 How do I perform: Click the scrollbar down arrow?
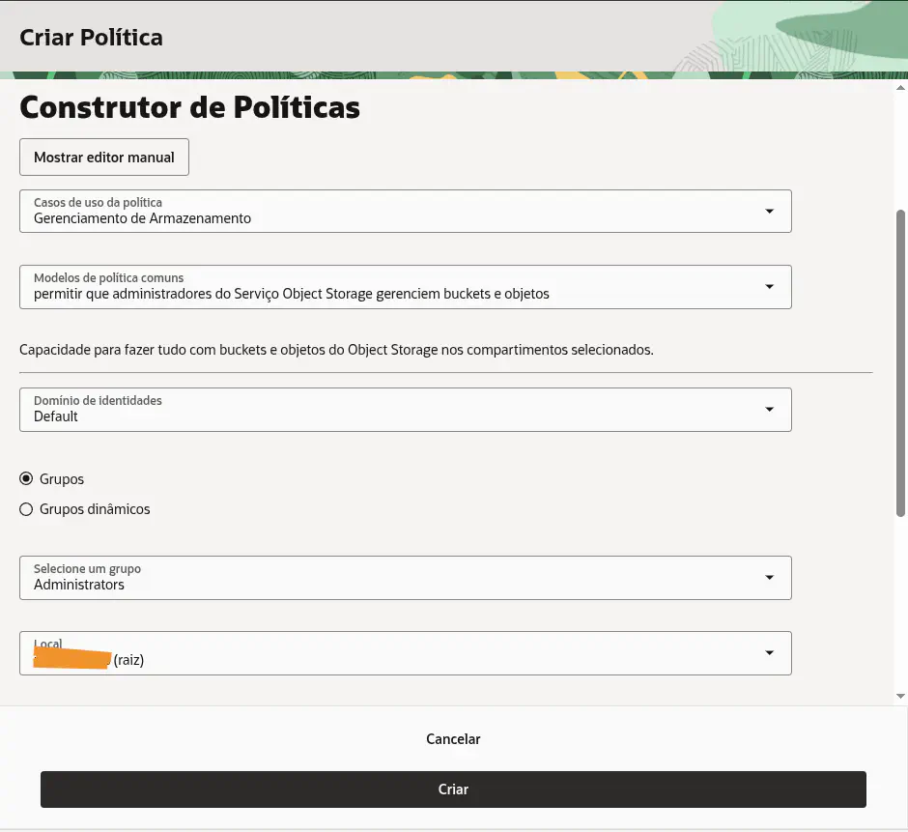(x=900, y=696)
